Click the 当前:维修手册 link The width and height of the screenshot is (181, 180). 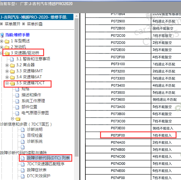(x=17, y=35)
